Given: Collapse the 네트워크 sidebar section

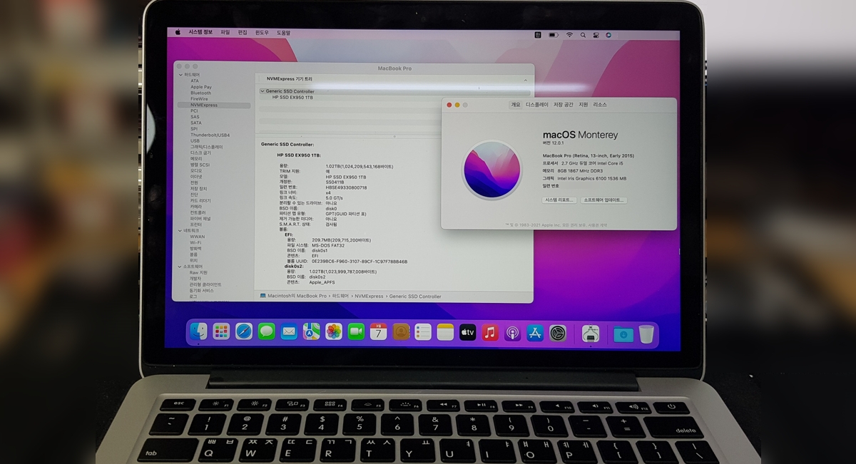Looking at the screenshot, I should pos(180,231).
